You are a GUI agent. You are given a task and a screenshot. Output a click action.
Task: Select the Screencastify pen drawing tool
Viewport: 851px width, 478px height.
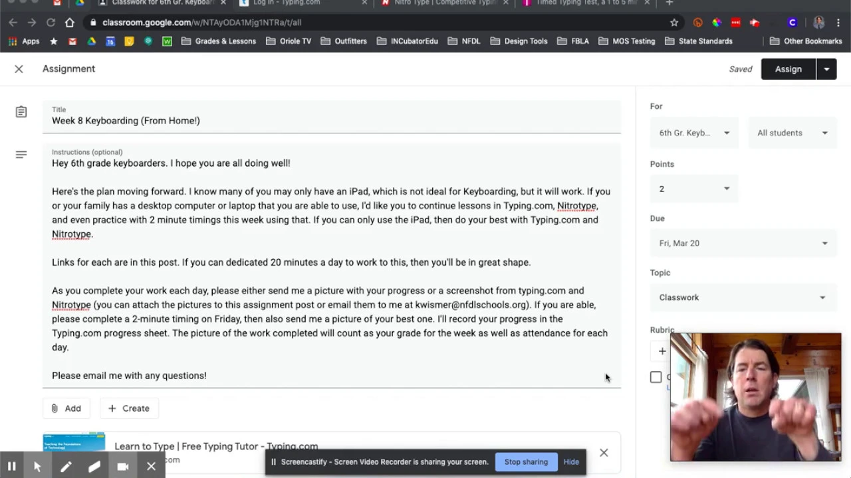click(x=66, y=466)
